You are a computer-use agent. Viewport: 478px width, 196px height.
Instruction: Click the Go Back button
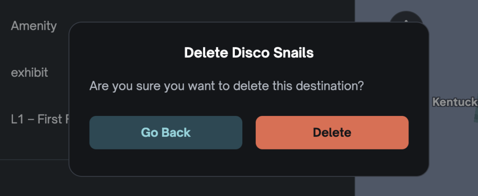click(x=166, y=133)
